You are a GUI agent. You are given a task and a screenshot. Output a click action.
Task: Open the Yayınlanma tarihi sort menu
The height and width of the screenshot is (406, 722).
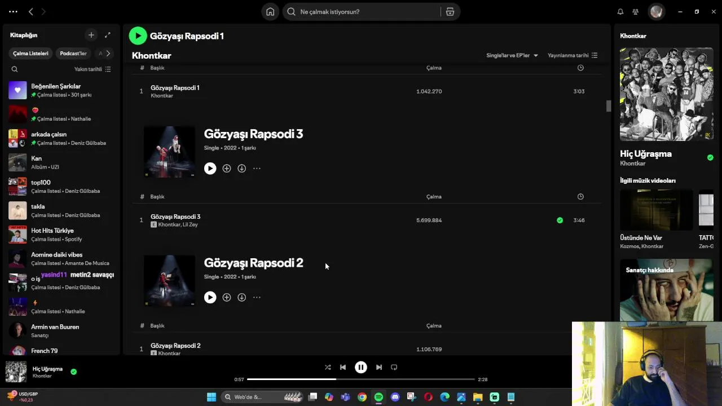[x=573, y=55]
